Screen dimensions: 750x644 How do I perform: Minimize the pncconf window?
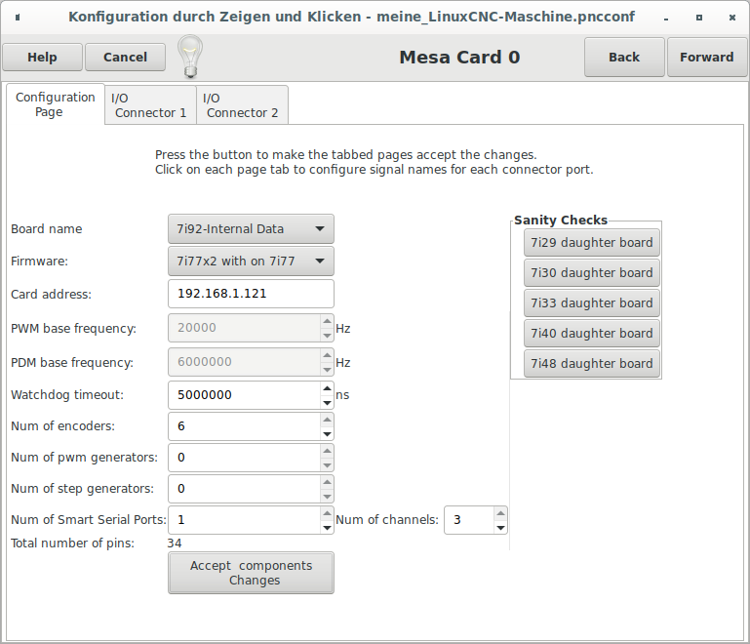[666, 18]
